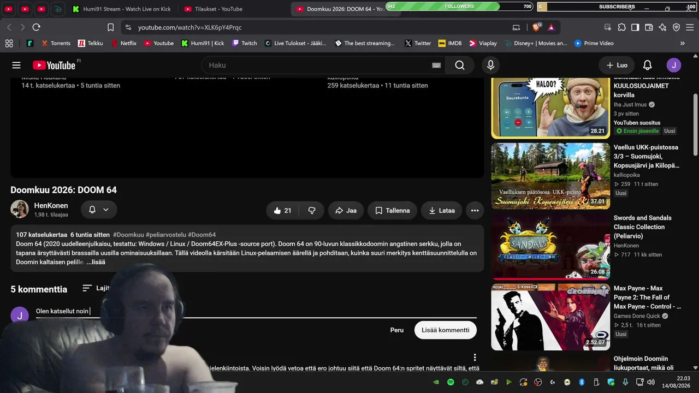Open Leo AI assistant star icon
Screen dimensions: 699x393
pos(662,27)
